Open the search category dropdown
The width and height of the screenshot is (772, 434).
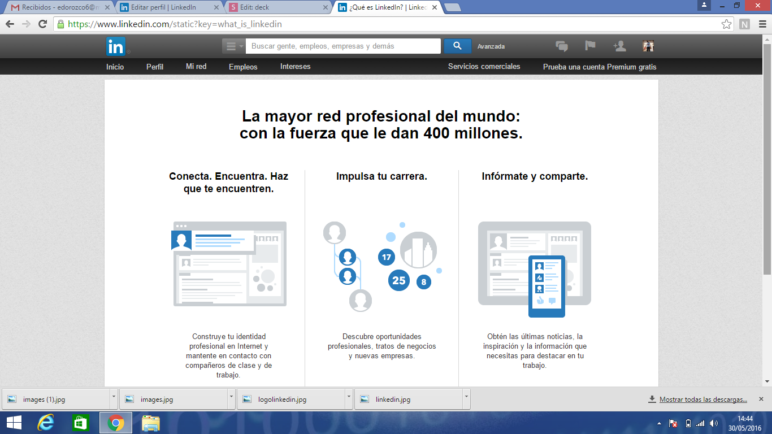point(233,46)
